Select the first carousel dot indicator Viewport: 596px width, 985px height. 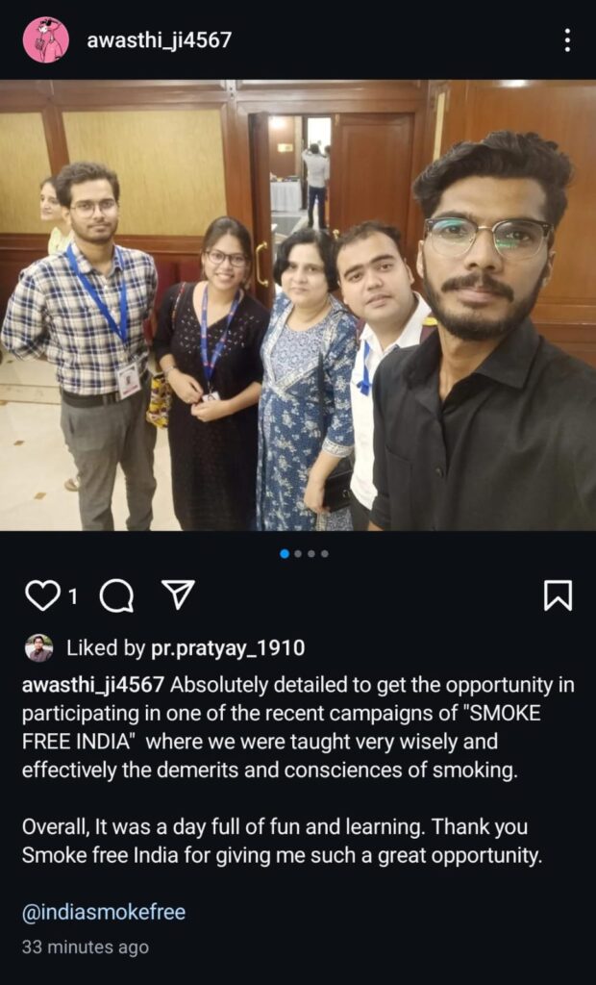(285, 553)
